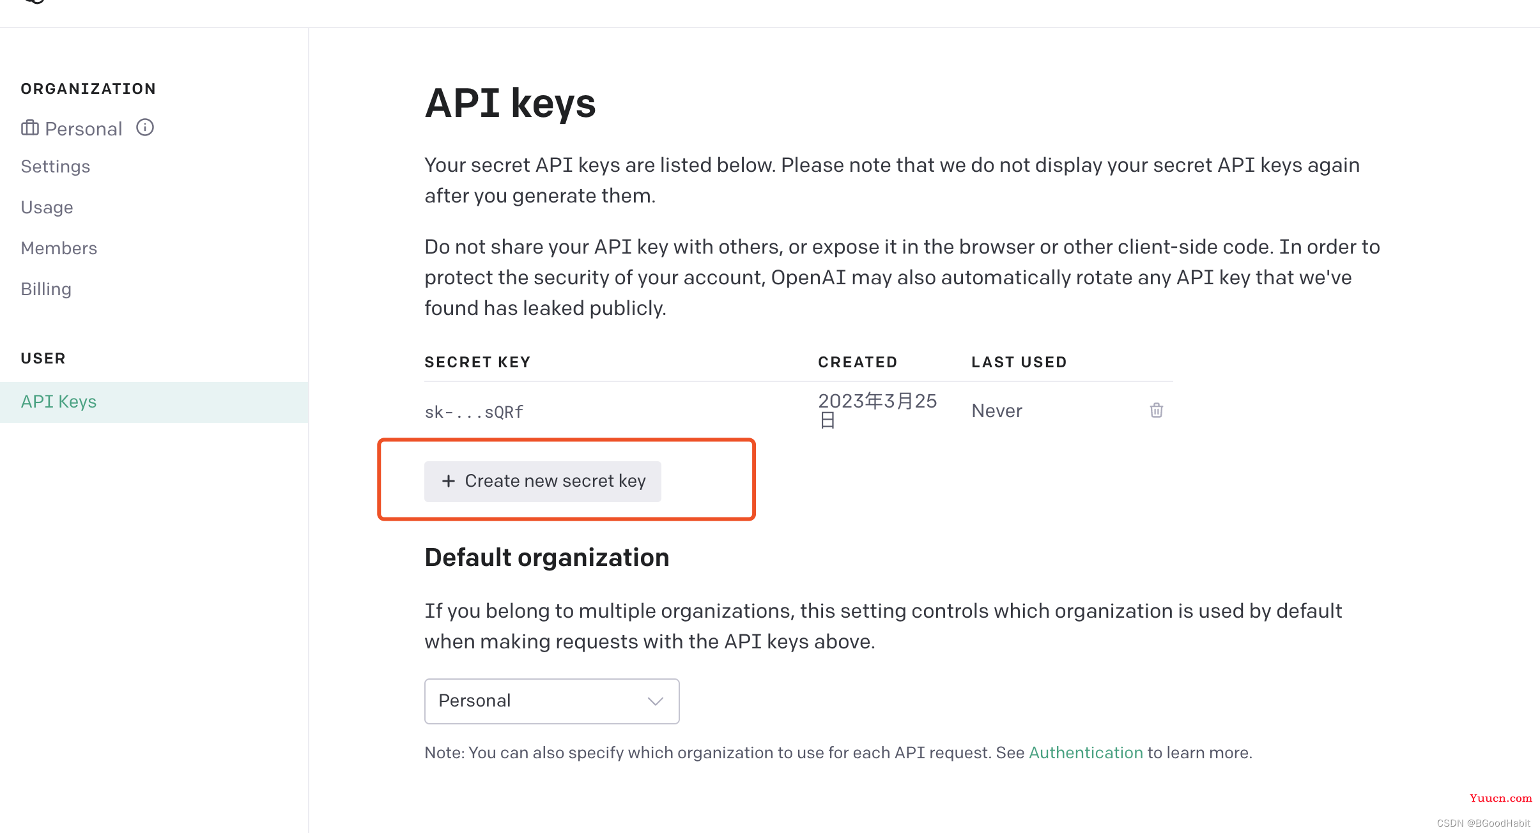Click the Personal organization icon
1540x833 pixels.
click(30, 127)
